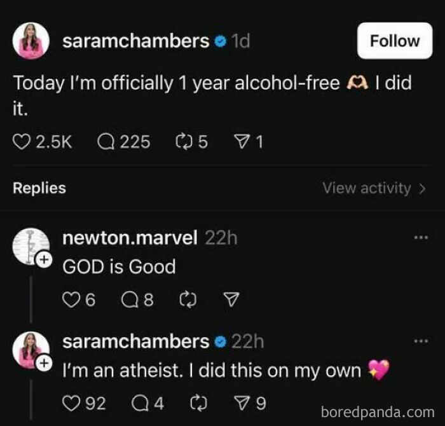Viewport: 445px width, 426px height.
Task: Follow saramchambers via reply avatar plus badge
Action: coord(44,363)
